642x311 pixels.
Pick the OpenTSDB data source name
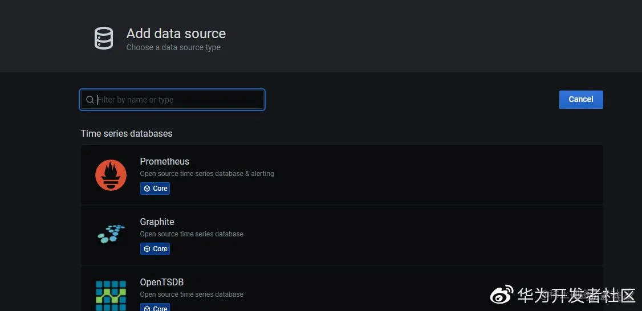click(162, 282)
